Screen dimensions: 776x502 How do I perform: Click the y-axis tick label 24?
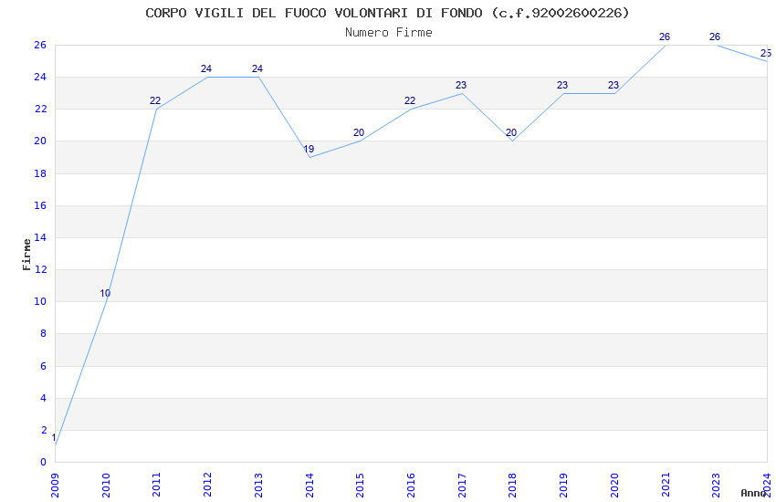(x=40, y=77)
